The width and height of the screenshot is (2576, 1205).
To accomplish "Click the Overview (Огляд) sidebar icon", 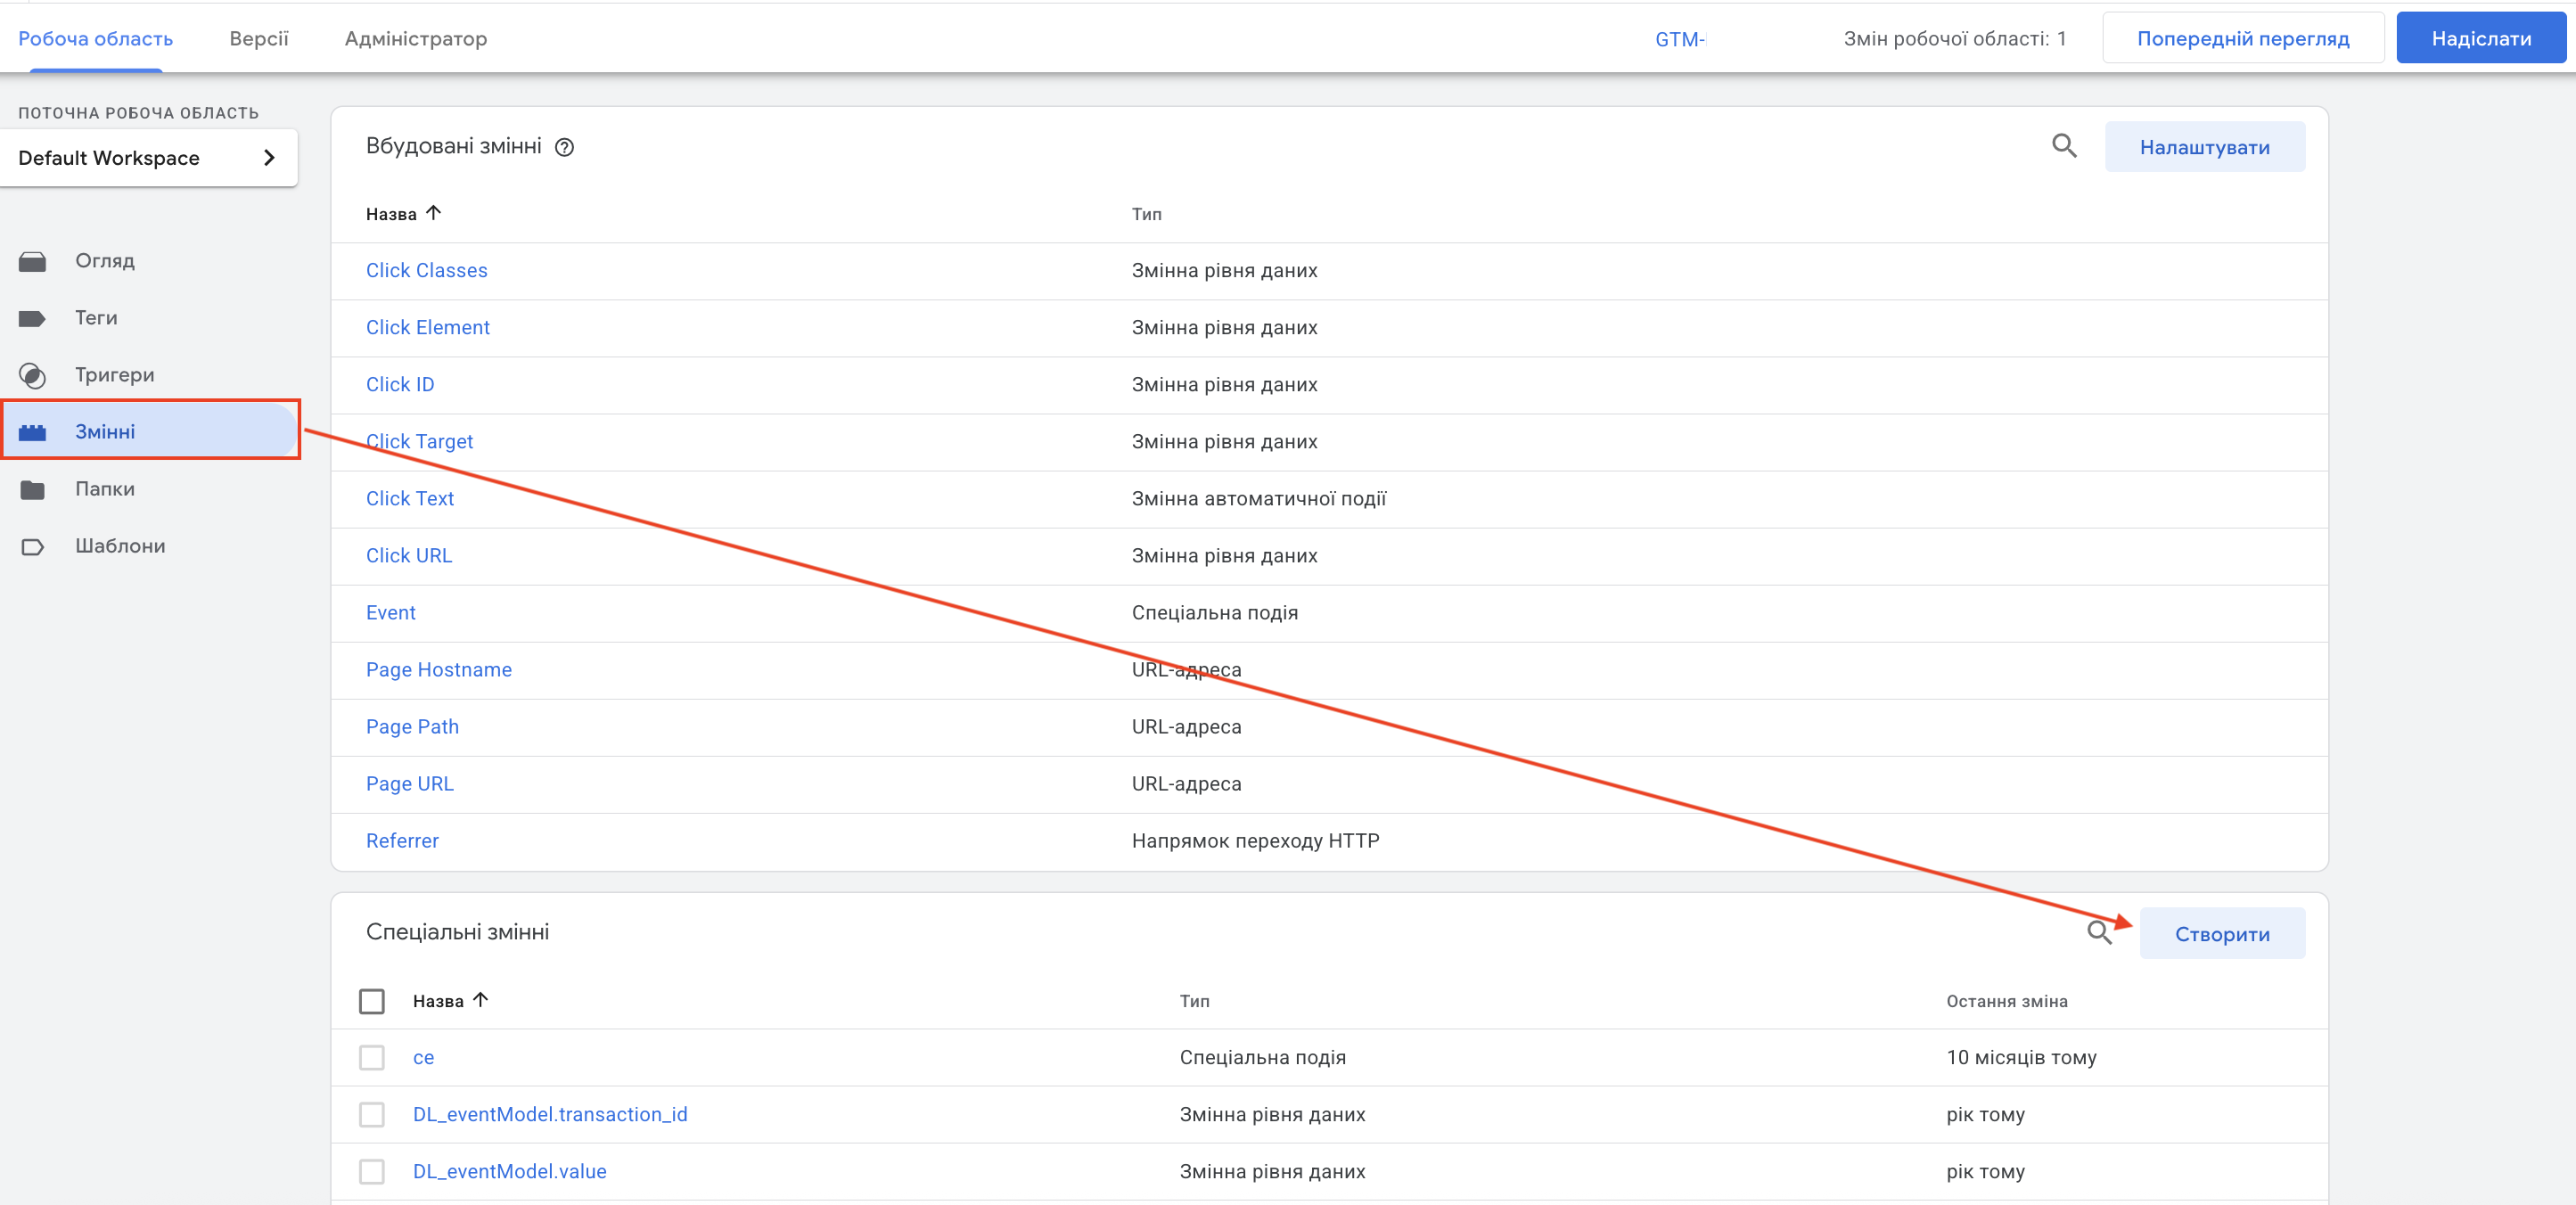I will [x=32, y=261].
